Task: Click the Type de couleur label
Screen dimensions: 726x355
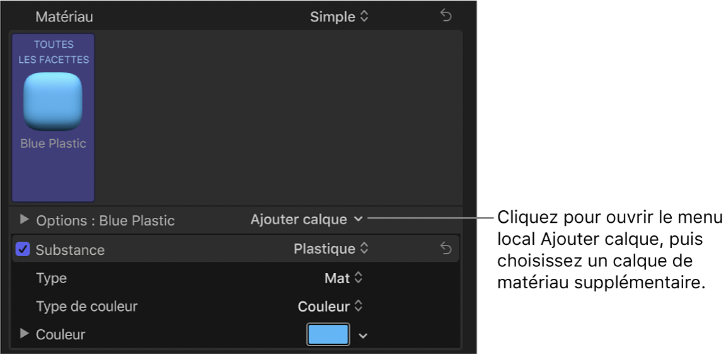Action: 86,307
